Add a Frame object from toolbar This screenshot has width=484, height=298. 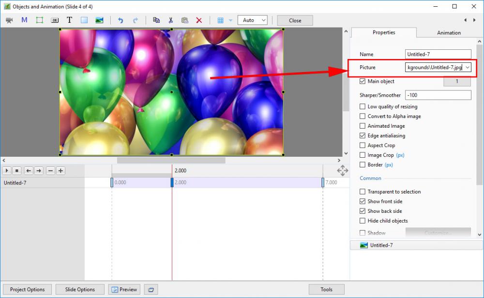pyautogui.click(x=40, y=20)
